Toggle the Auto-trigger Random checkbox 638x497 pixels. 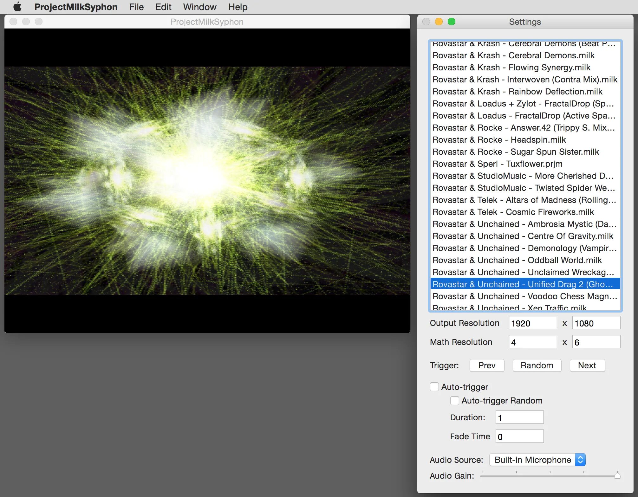point(454,401)
